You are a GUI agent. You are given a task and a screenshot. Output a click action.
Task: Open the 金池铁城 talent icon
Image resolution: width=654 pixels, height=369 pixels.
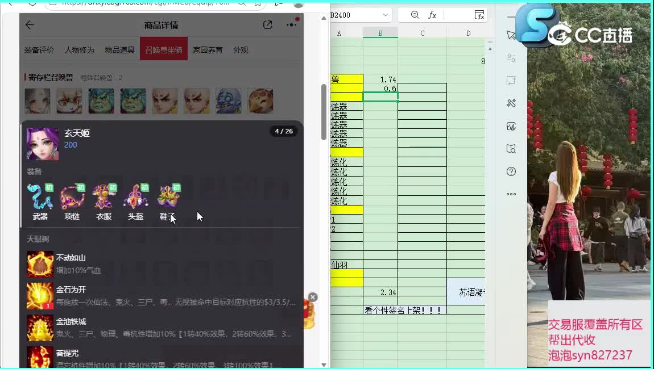tap(40, 328)
